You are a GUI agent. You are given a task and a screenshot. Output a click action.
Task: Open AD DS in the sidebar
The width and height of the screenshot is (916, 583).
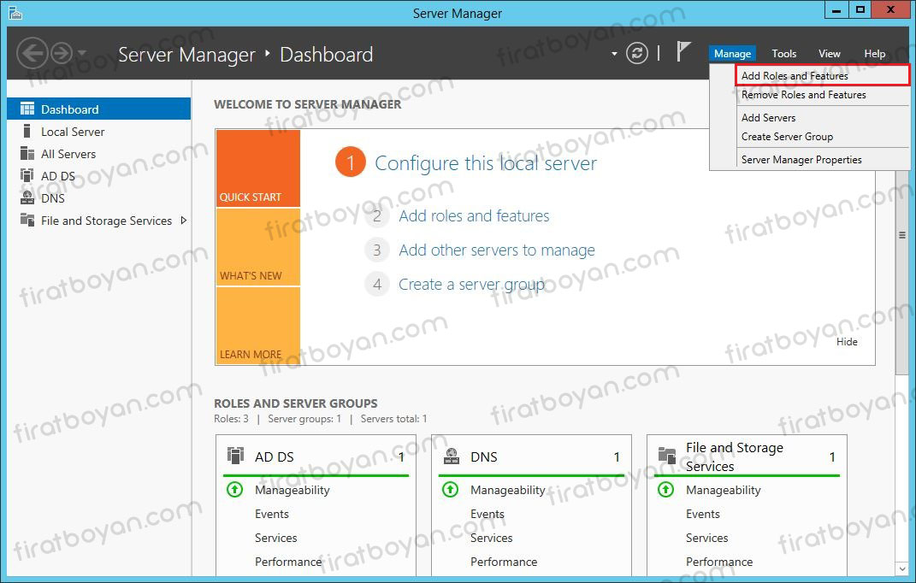point(98,176)
